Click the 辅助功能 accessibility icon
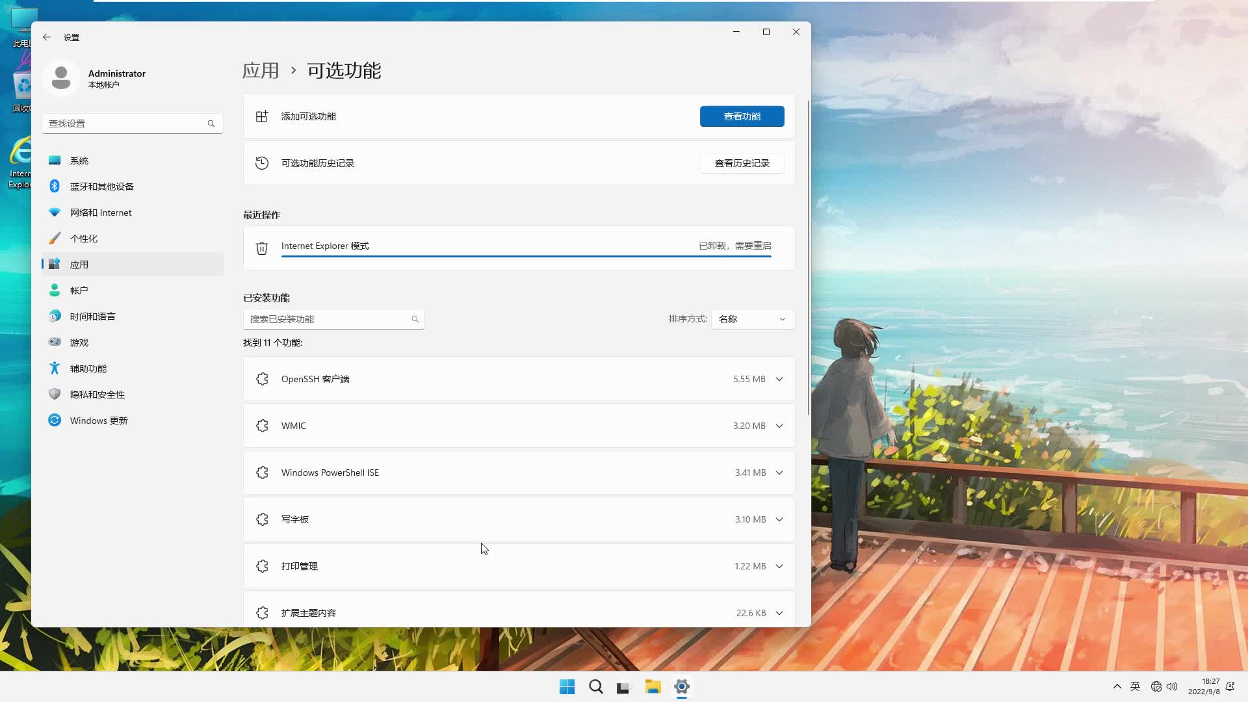The width and height of the screenshot is (1248, 702). click(55, 369)
